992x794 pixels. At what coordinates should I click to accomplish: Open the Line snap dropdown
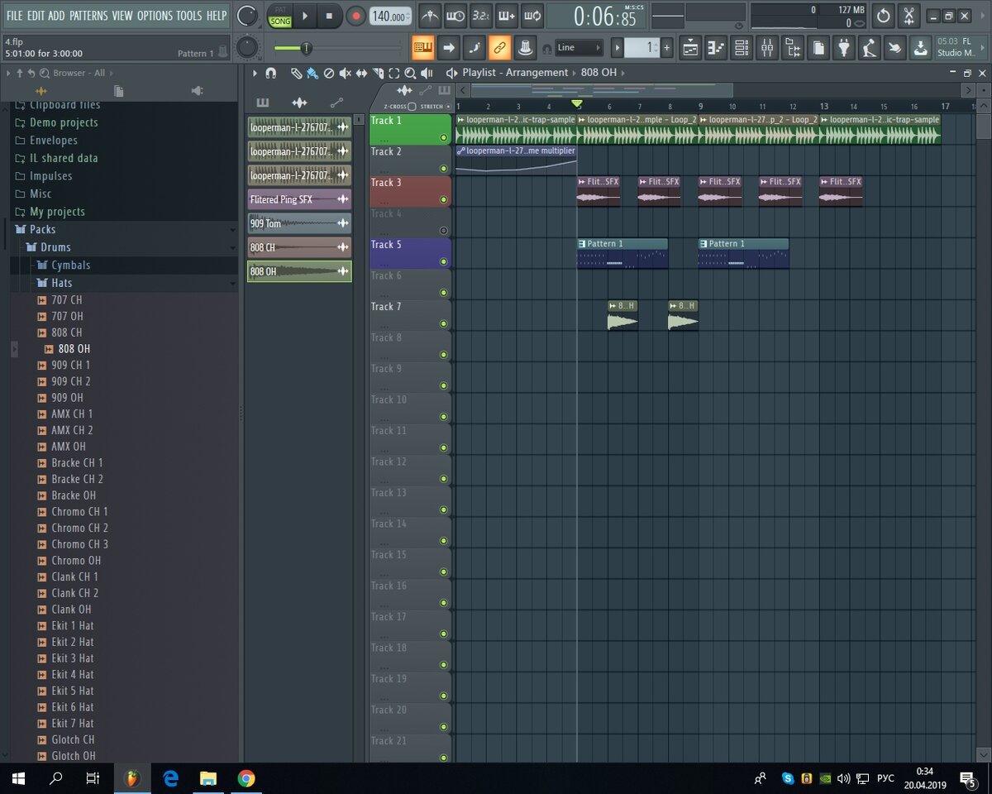pos(578,48)
